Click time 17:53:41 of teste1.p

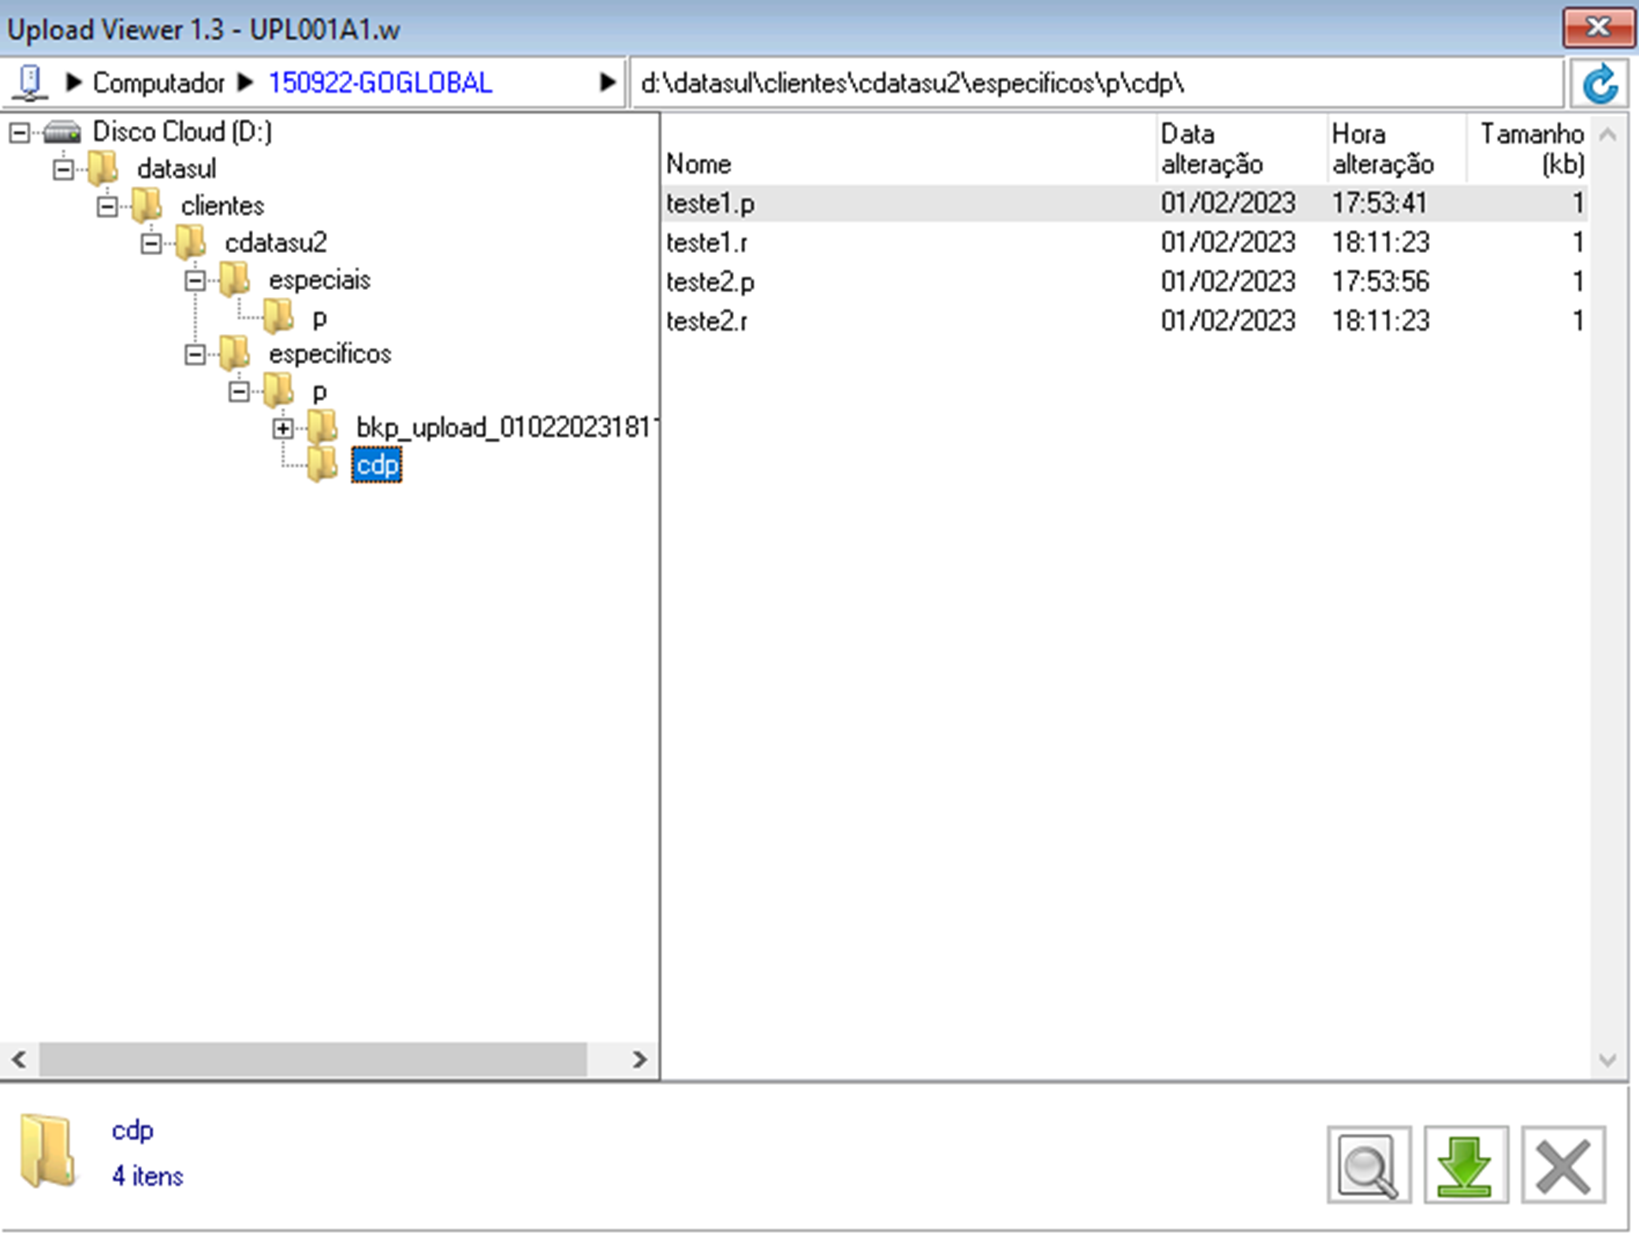(x=1379, y=203)
